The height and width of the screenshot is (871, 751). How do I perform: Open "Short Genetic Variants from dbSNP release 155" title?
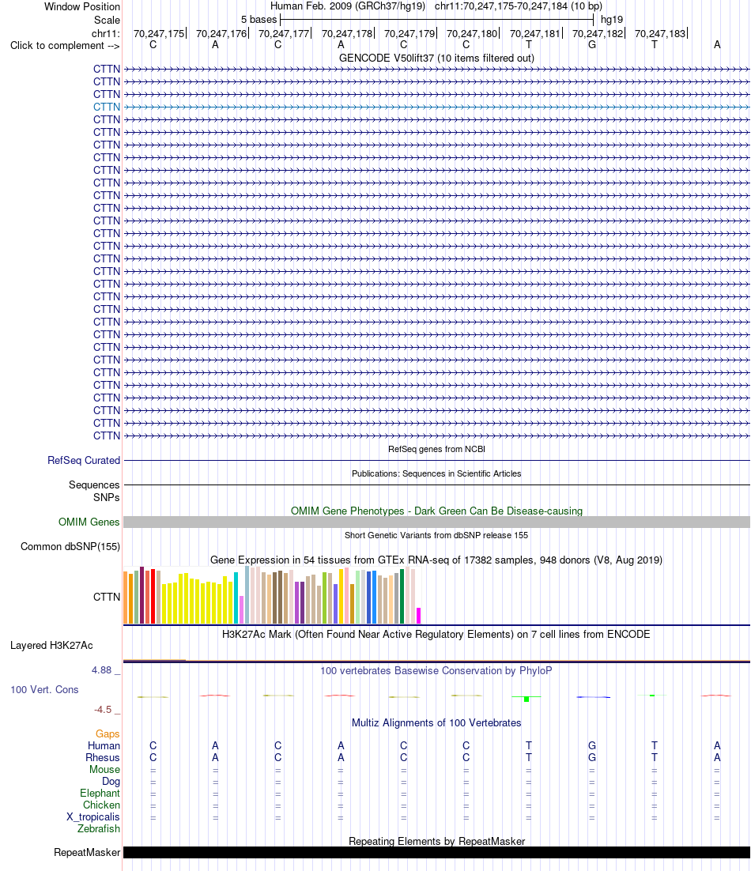click(436, 535)
